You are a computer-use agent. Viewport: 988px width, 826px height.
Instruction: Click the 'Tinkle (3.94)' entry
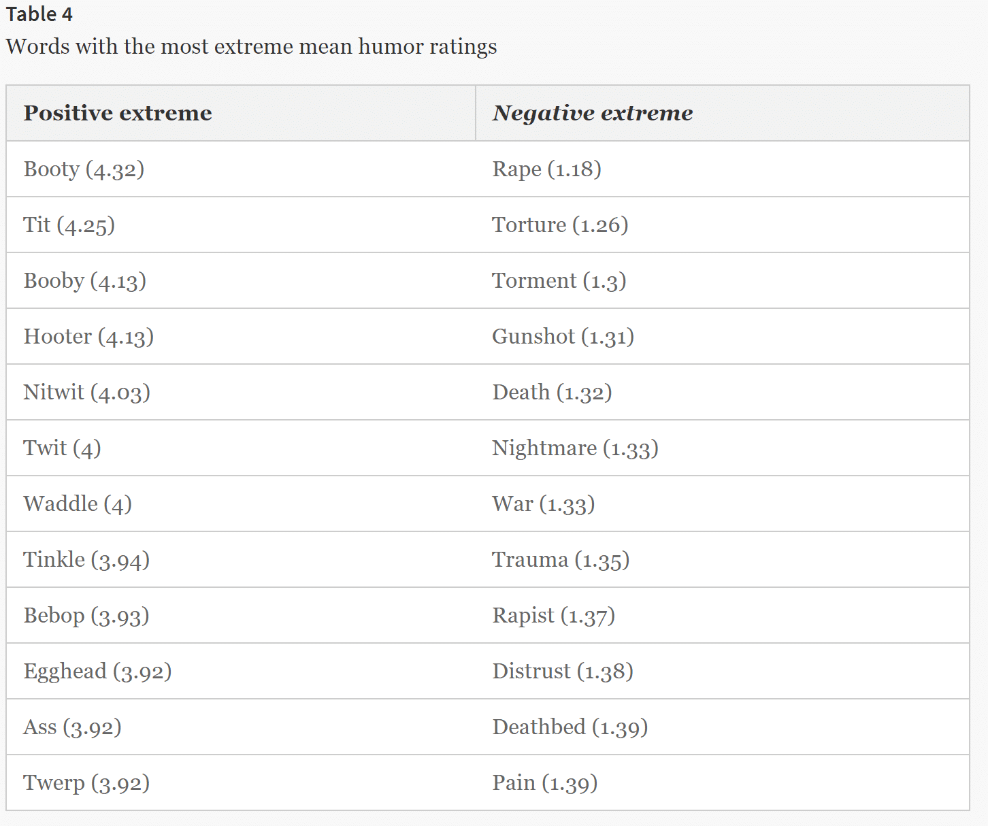(x=86, y=560)
